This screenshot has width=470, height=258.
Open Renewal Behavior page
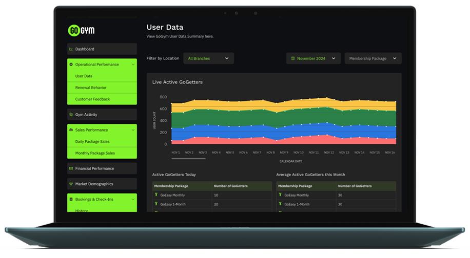(102, 88)
